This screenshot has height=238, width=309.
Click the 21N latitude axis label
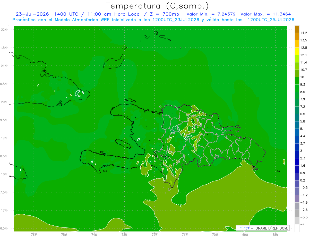[x=4, y=66]
